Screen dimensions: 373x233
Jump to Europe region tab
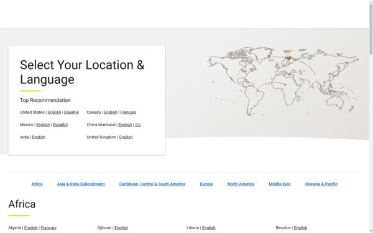click(206, 184)
